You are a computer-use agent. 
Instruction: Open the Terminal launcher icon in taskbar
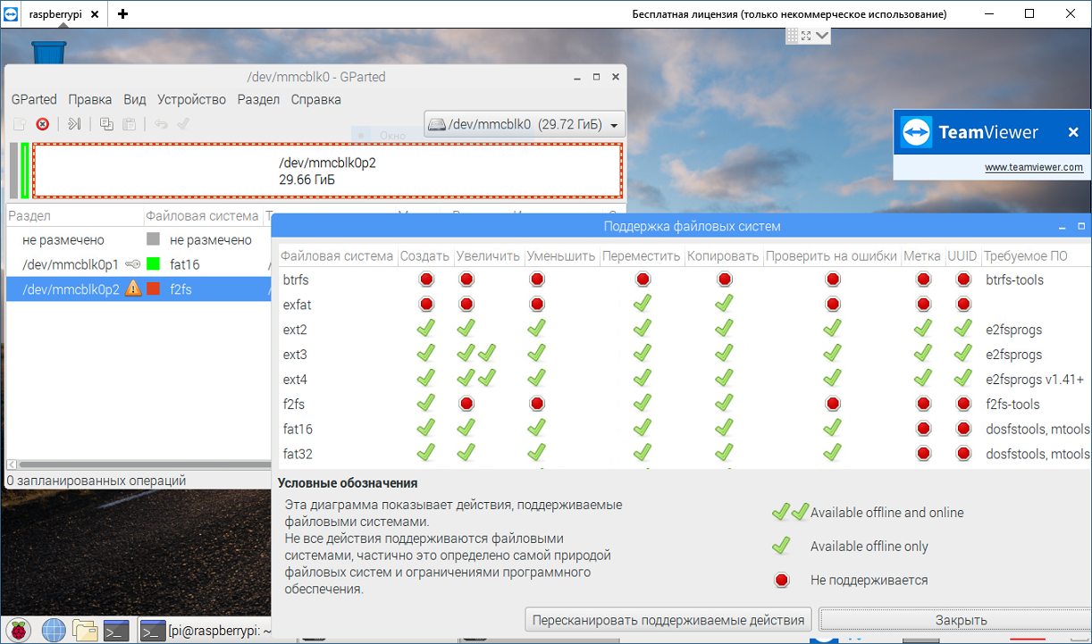tap(116, 631)
